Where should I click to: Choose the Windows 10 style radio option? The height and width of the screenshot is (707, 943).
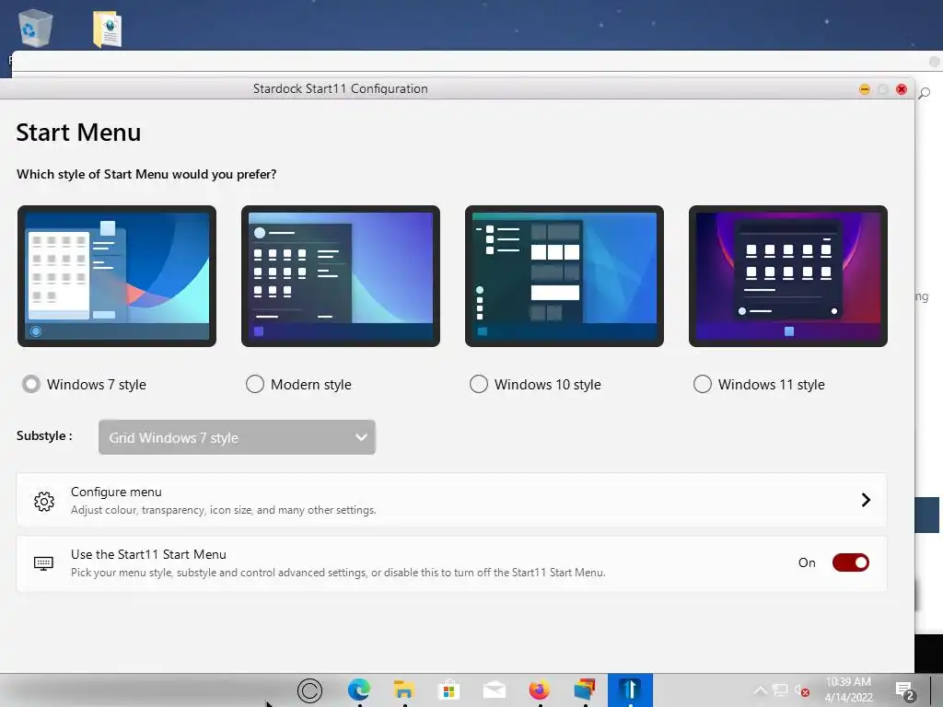coord(479,384)
